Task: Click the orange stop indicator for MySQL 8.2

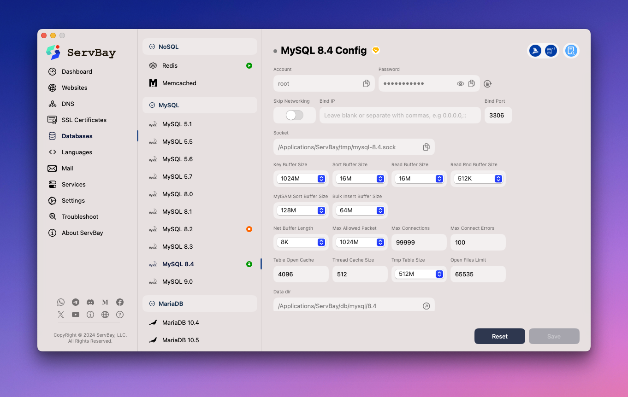Action: 249,229
